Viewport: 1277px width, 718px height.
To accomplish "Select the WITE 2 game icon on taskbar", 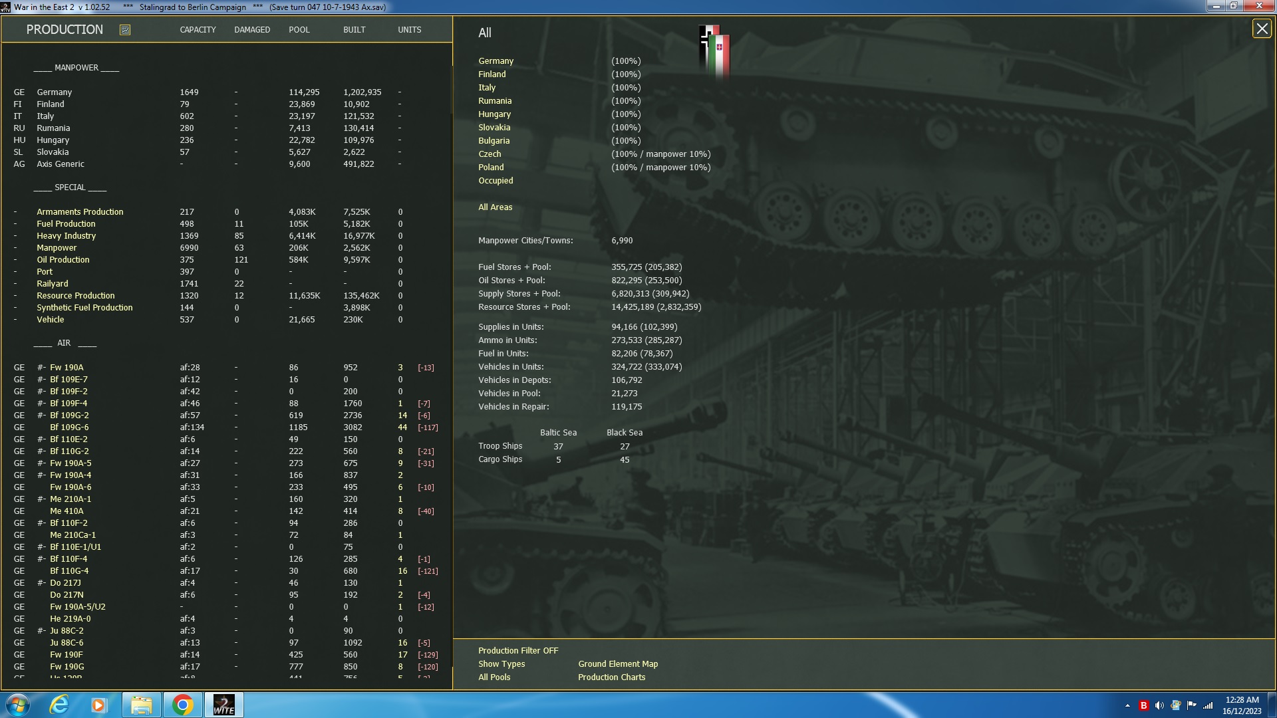I will pyautogui.click(x=224, y=704).
